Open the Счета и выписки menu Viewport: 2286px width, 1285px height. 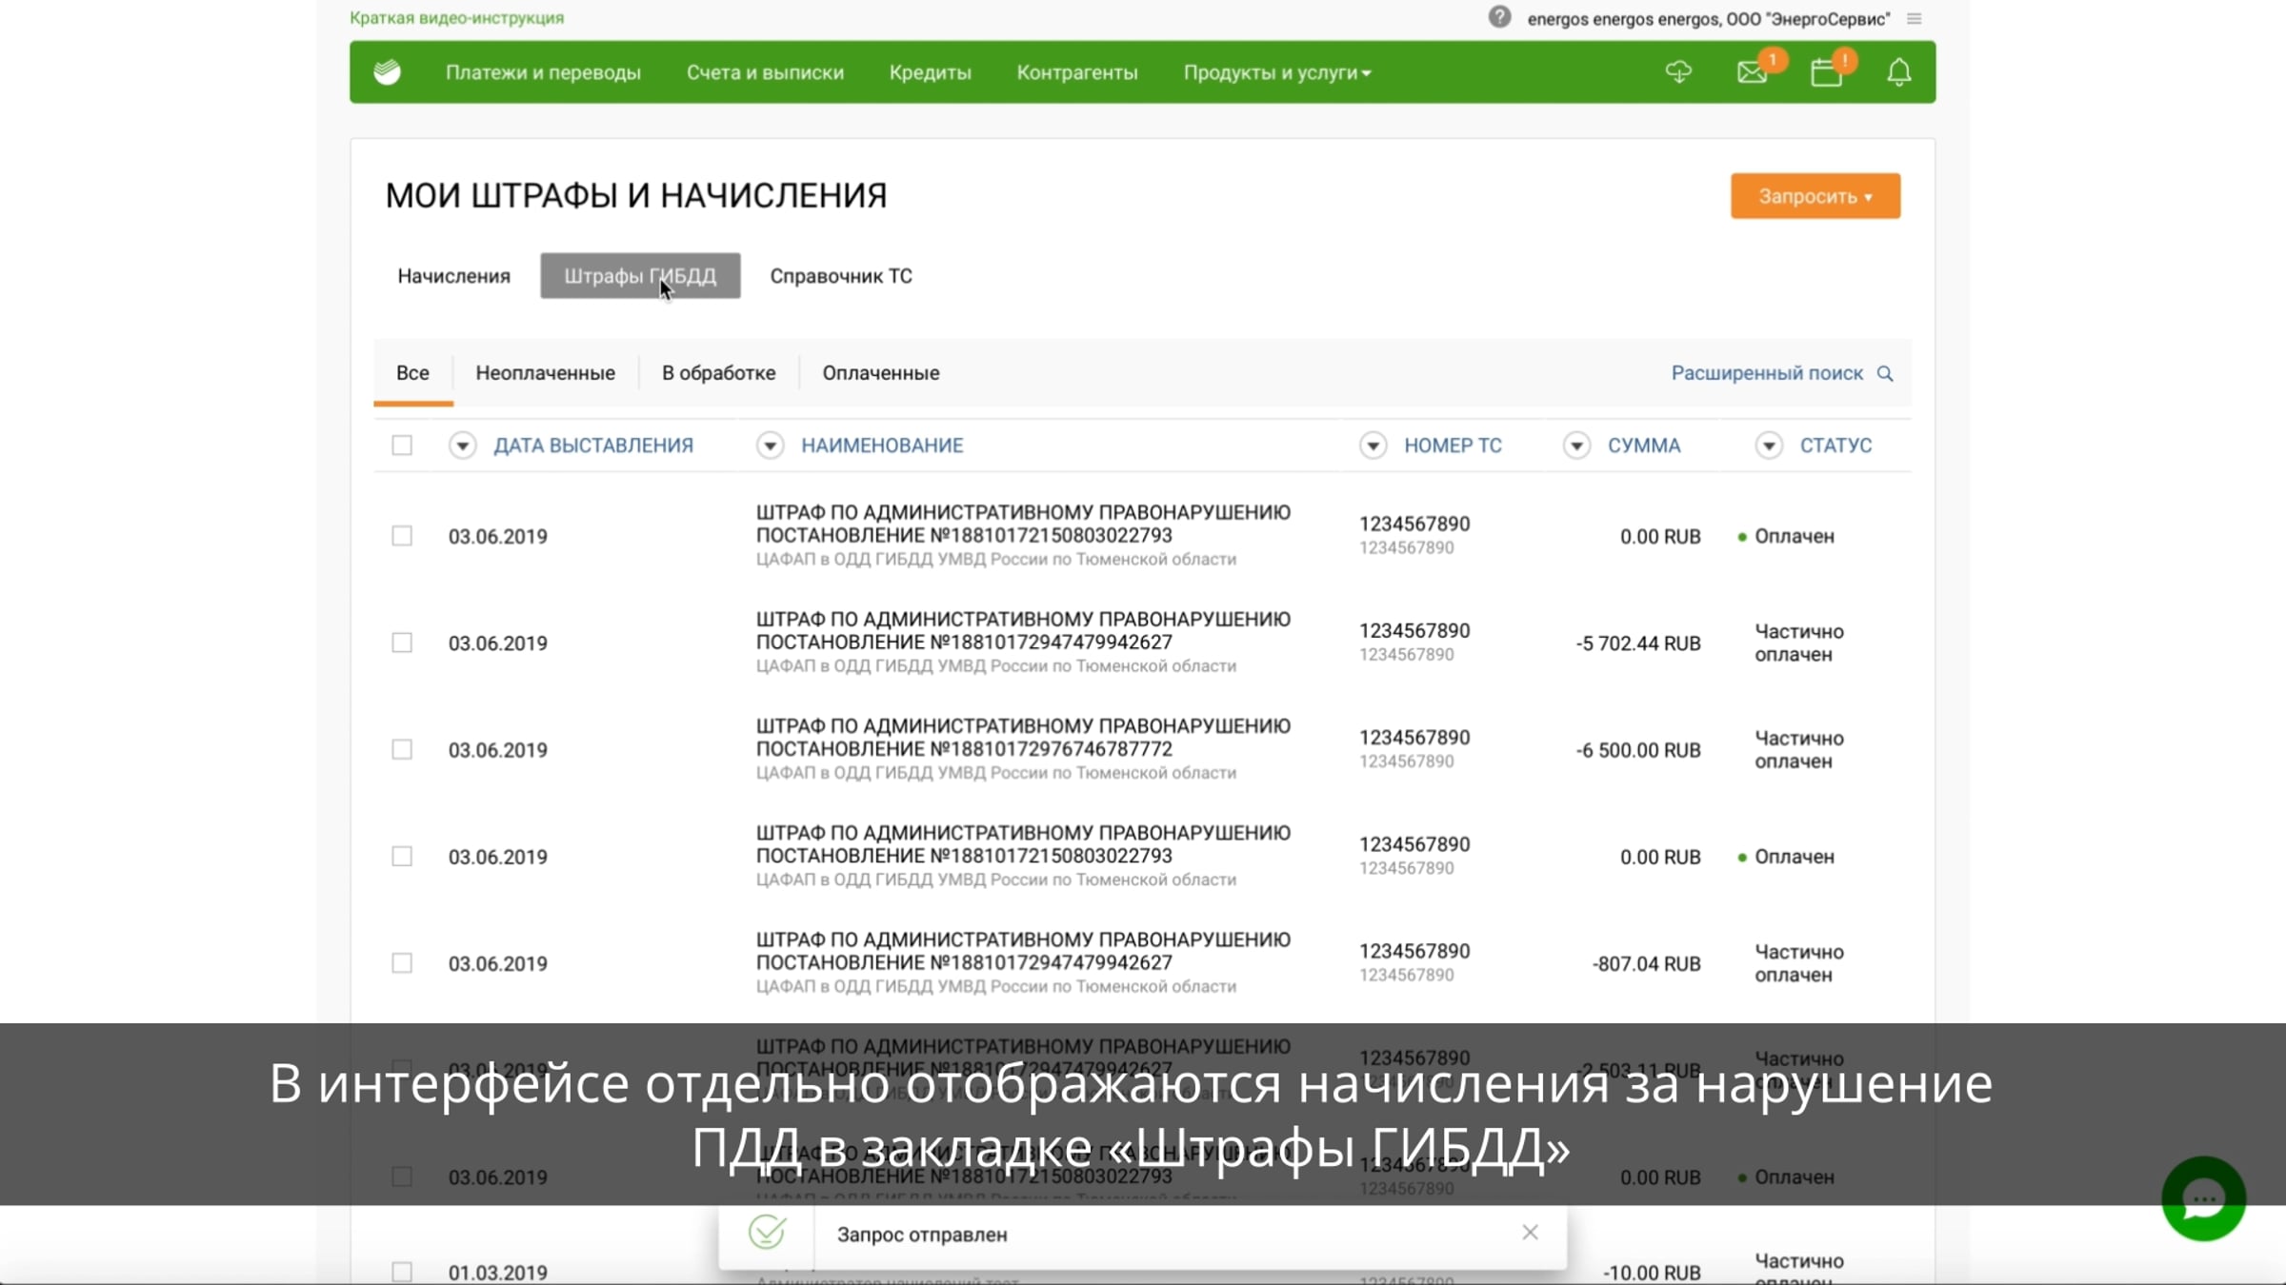(765, 72)
